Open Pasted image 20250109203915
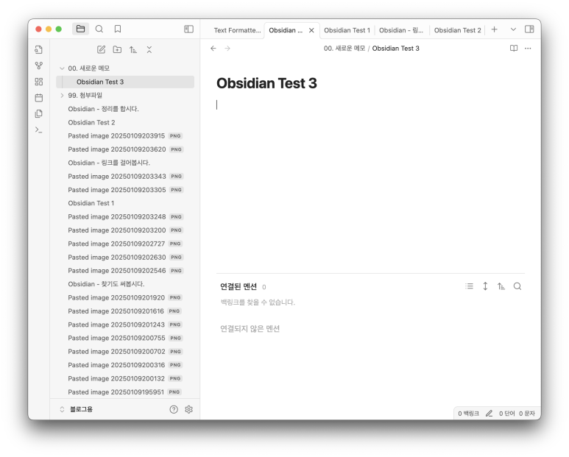The height and width of the screenshot is (457, 569). [x=125, y=136]
